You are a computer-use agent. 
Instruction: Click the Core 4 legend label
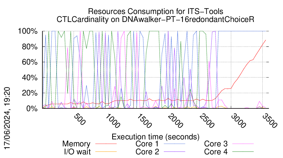tap(216, 152)
